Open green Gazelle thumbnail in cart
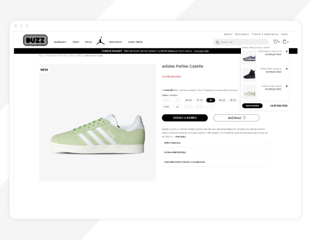Screen dimensions: 312x240 (249, 92)
